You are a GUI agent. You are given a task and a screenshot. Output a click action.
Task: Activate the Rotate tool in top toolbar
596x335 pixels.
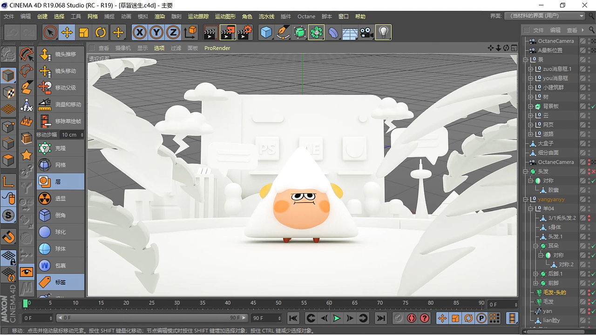pyautogui.click(x=101, y=32)
